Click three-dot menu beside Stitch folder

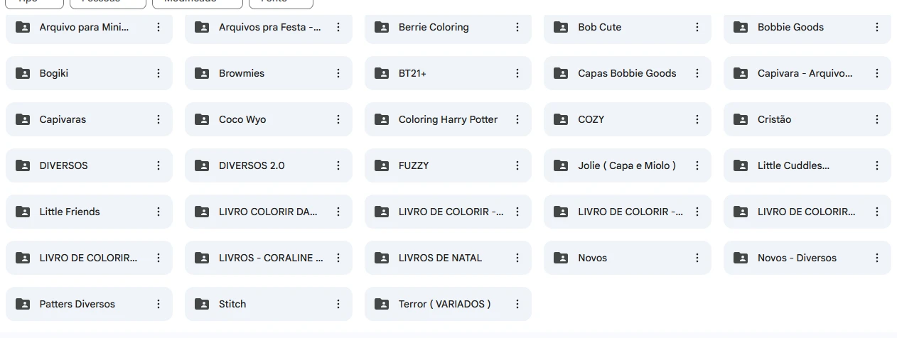pyautogui.click(x=338, y=304)
